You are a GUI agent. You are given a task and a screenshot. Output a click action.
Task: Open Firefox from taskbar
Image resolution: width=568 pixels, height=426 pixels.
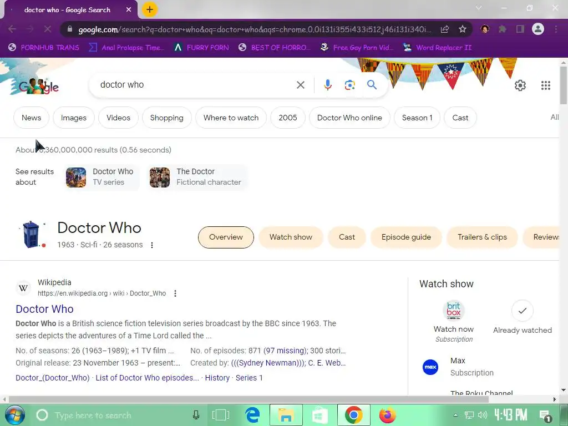pyautogui.click(x=387, y=415)
